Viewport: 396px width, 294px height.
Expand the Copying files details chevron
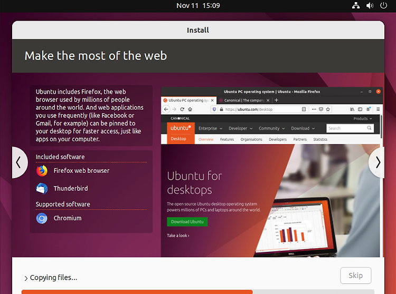[26, 278]
